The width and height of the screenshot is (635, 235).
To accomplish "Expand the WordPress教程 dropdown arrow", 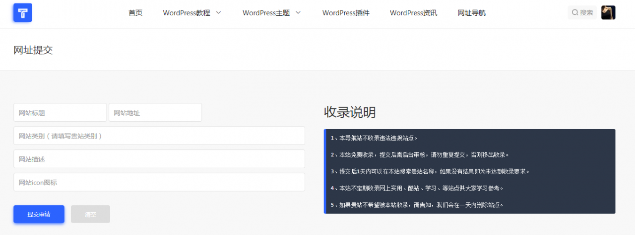I will click(x=219, y=13).
